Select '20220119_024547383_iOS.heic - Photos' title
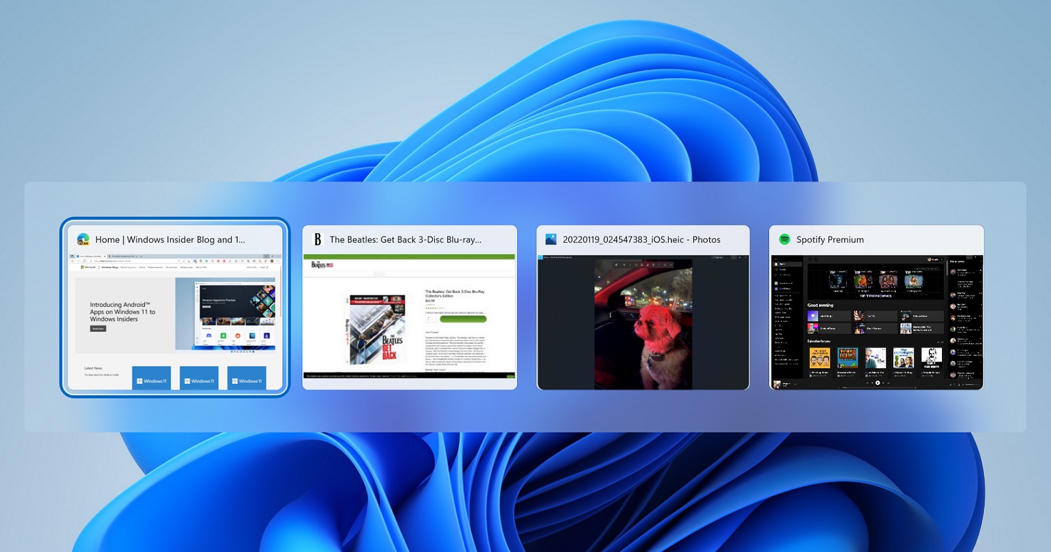 coord(641,240)
